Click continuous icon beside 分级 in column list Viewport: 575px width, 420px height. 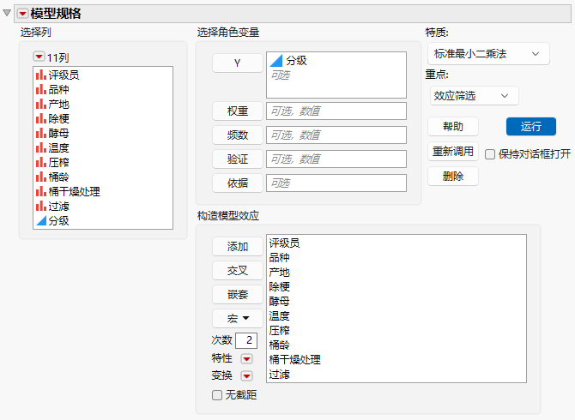point(41,221)
